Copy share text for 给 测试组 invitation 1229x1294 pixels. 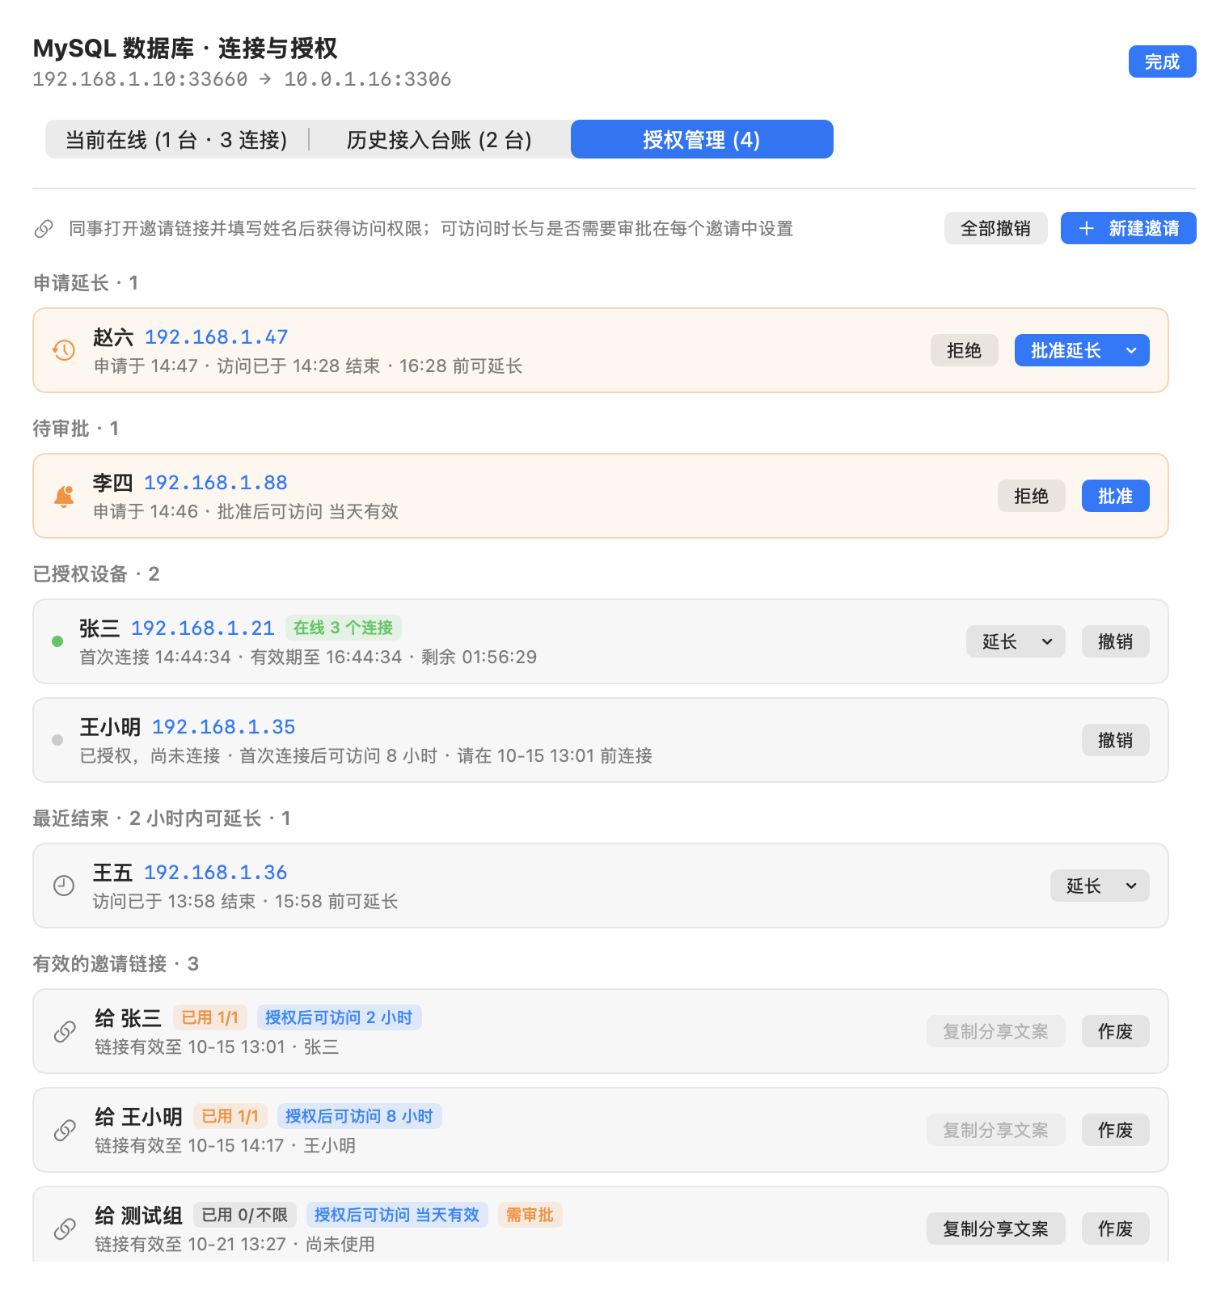(995, 1228)
